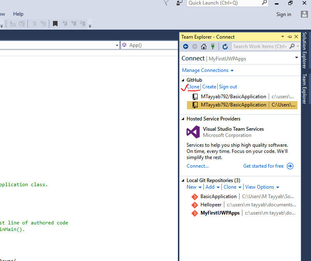Viewport: 311px width, 261px height.
Task: Click the Get started for free link
Action: click(263, 166)
